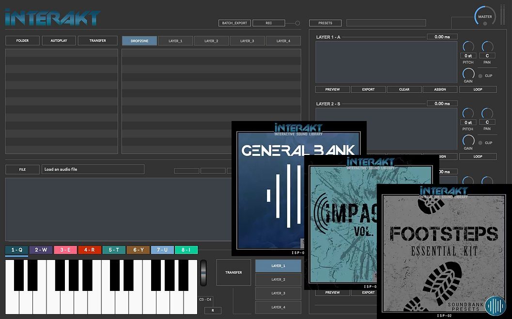Click the pitch wheel beside the keyboard
The image size is (512, 319).
203,273
